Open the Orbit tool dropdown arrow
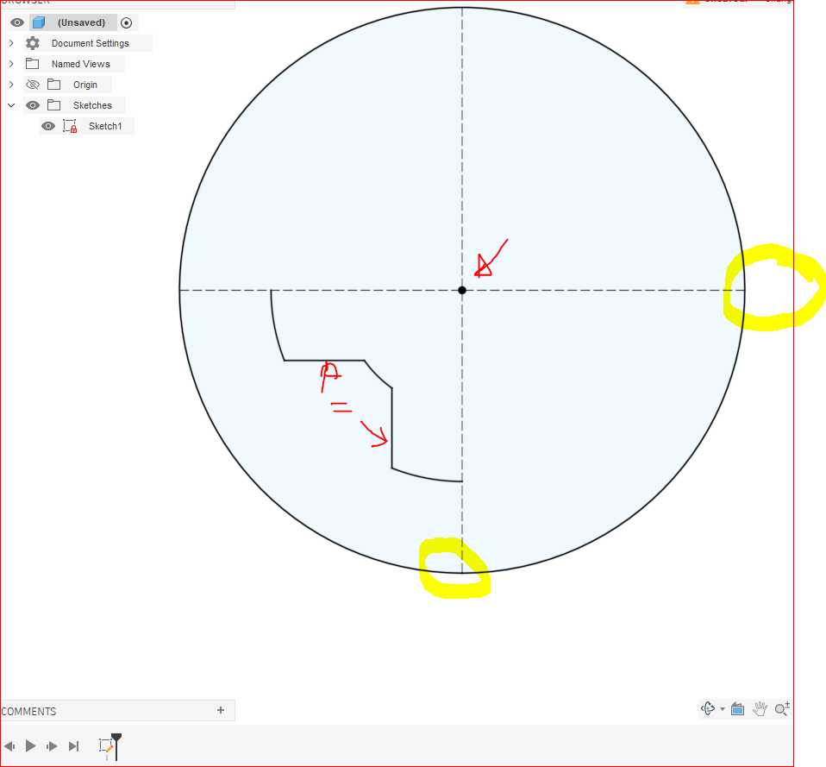The image size is (826, 767). pyautogui.click(x=722, y=707)
